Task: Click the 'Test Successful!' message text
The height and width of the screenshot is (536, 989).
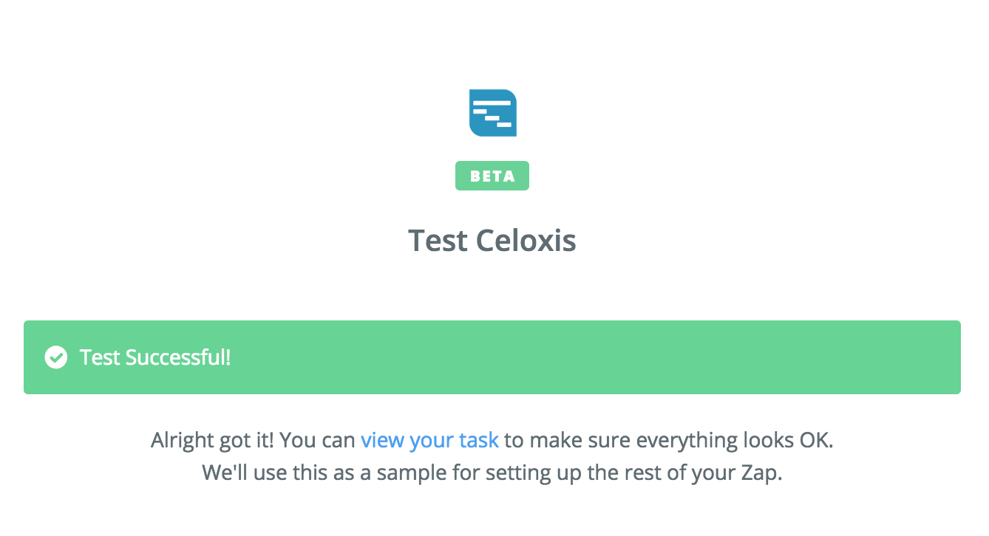Action: [x=155, y=358]
